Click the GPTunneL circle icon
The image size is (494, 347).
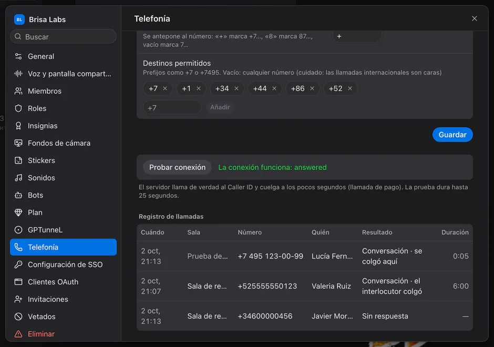coord(18,230)
